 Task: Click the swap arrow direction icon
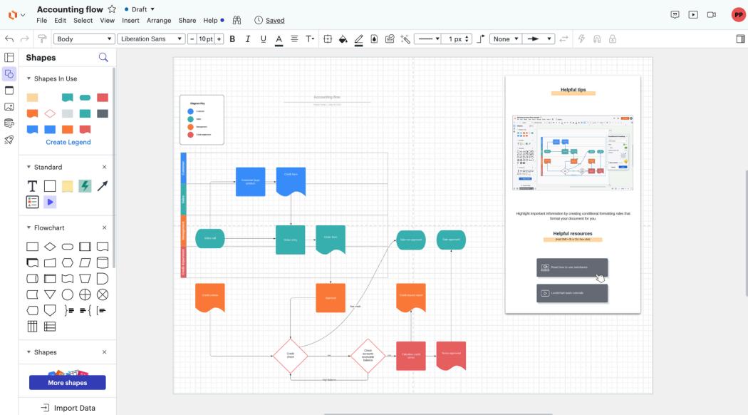564,39
